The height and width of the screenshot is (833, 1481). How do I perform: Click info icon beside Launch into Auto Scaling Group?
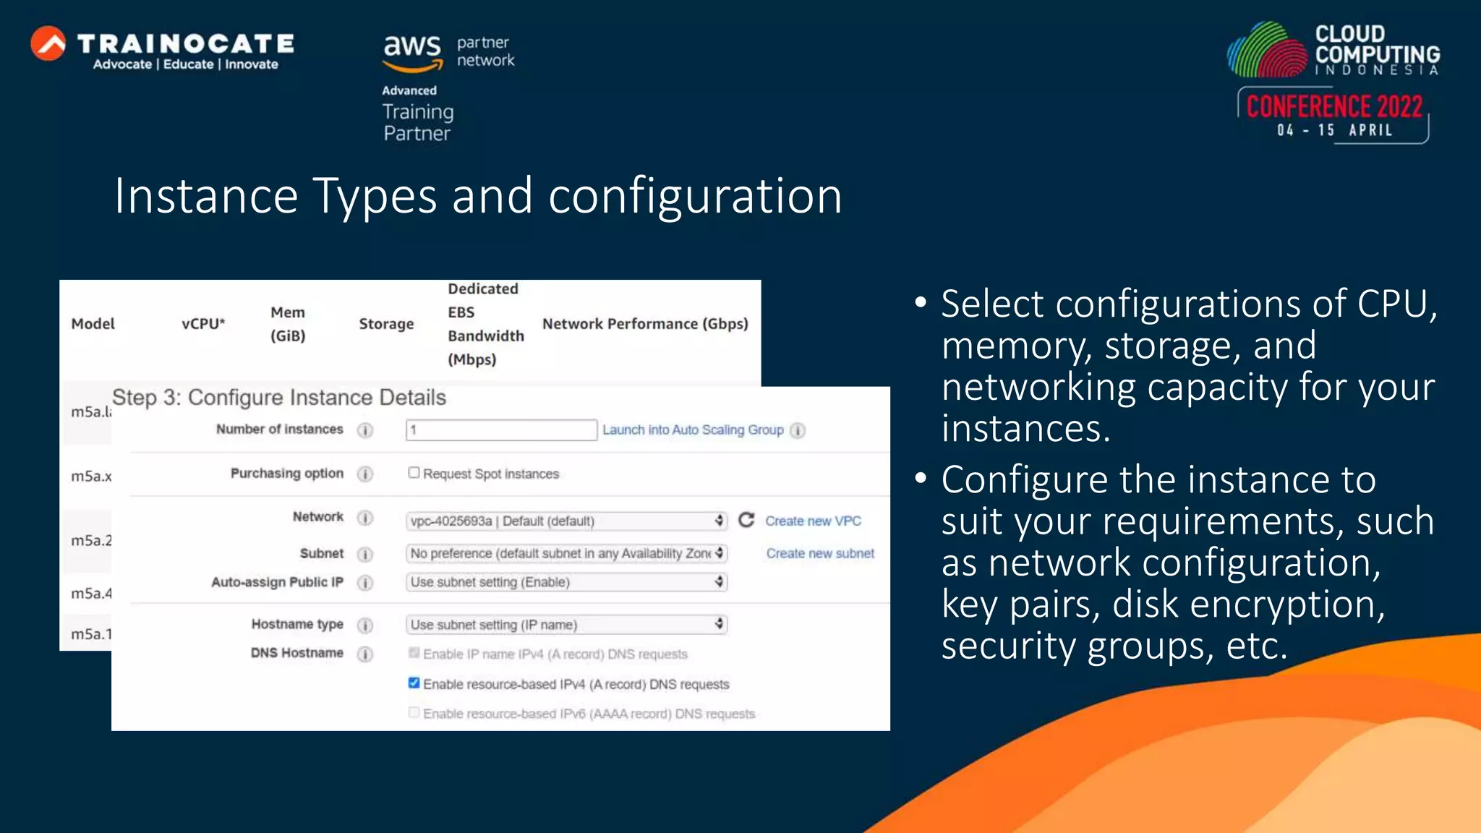[x=797, y=431]
